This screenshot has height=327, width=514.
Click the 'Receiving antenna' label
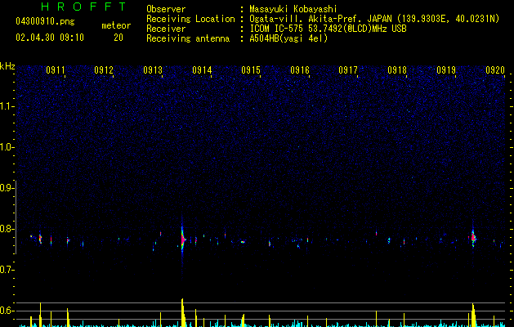[x=188, y=38]
